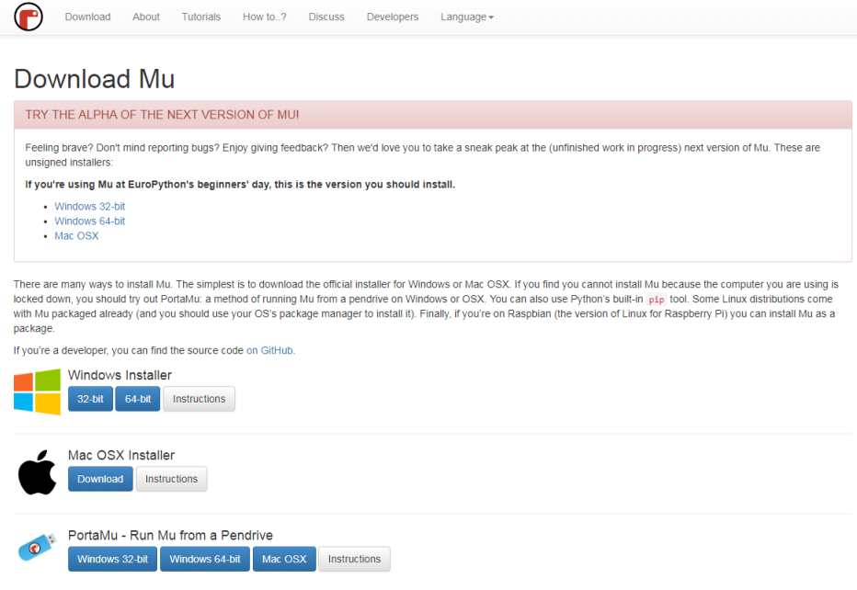Follow the alpha Mac OSX link
Screen dimensions: 857x590
click(76, 236)
